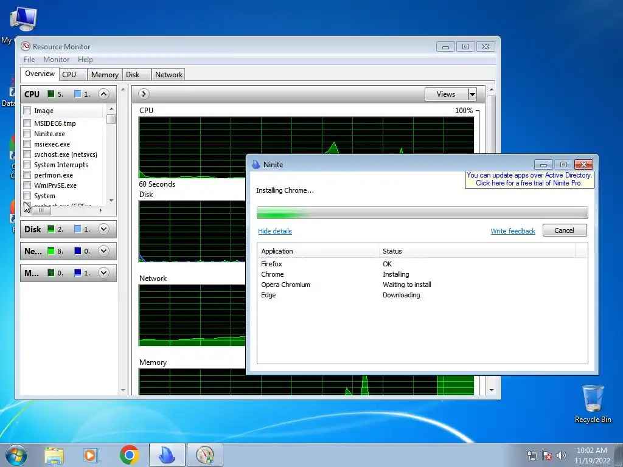Switch to Resource Monitor taskbar button
This screenshot has height=467, width=623.
(204, 455)
